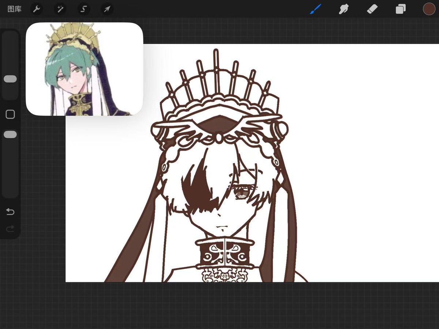Select the Eraser tool

[x=372, y=9]
